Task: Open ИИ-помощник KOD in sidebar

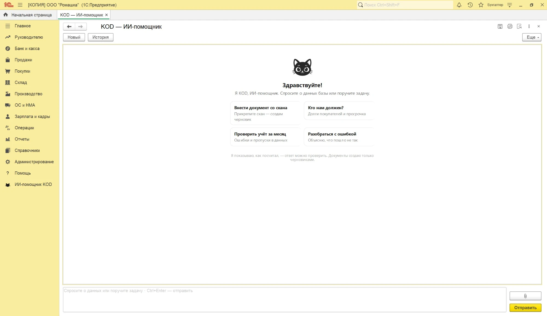Action: pyautogui.click(x=30, y=185)
